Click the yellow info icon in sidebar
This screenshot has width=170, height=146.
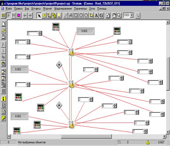coord(3,99)
